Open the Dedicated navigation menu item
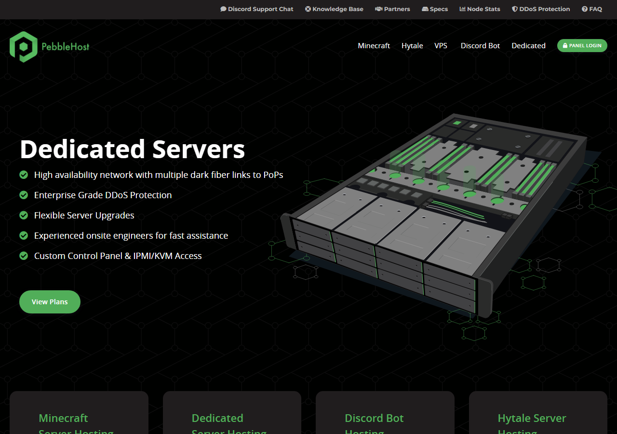This screenshot has width=617, height=434. tap(528, 46)
